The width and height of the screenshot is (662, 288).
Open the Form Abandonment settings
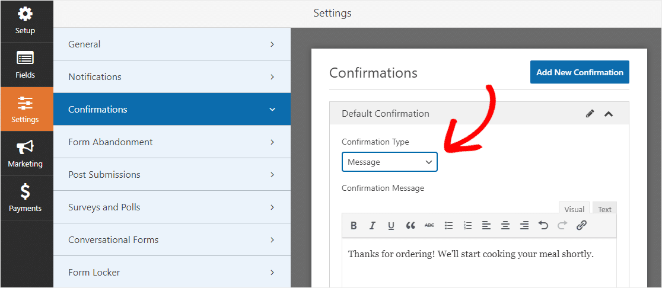[x=172, y=142]
